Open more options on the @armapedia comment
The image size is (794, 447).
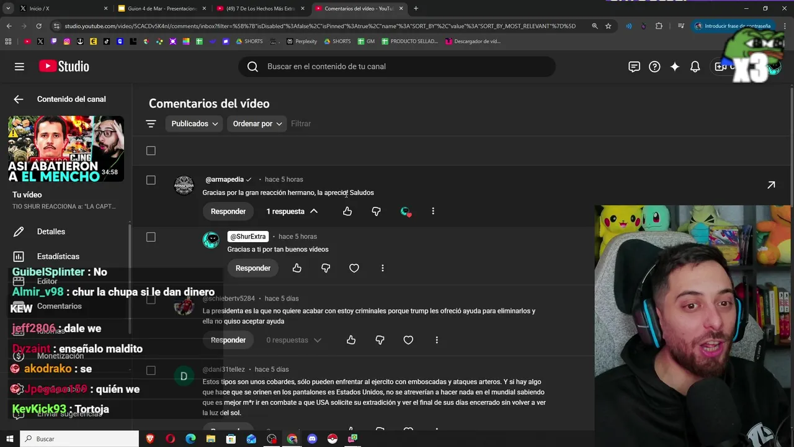click(x=433, y=212)
